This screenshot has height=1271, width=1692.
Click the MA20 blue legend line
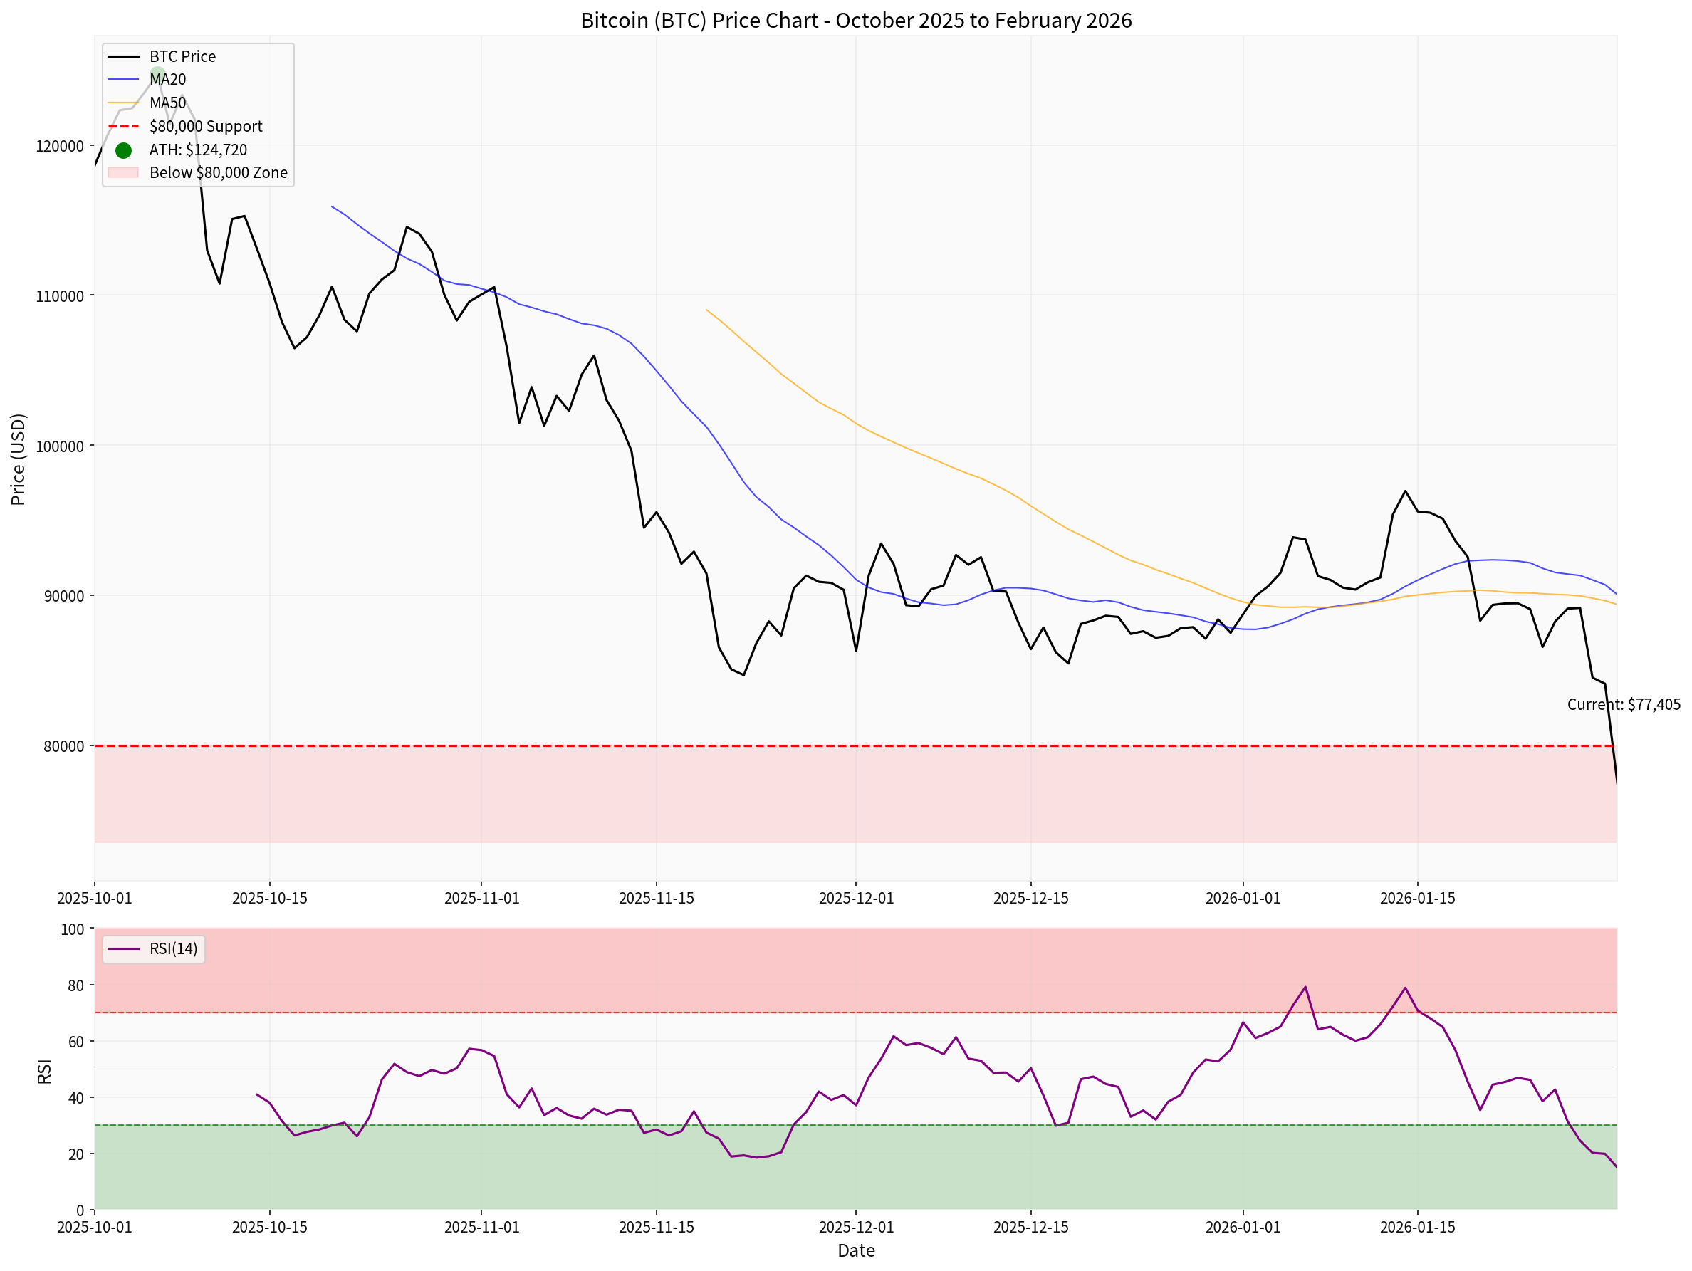(x=123, y=80)
